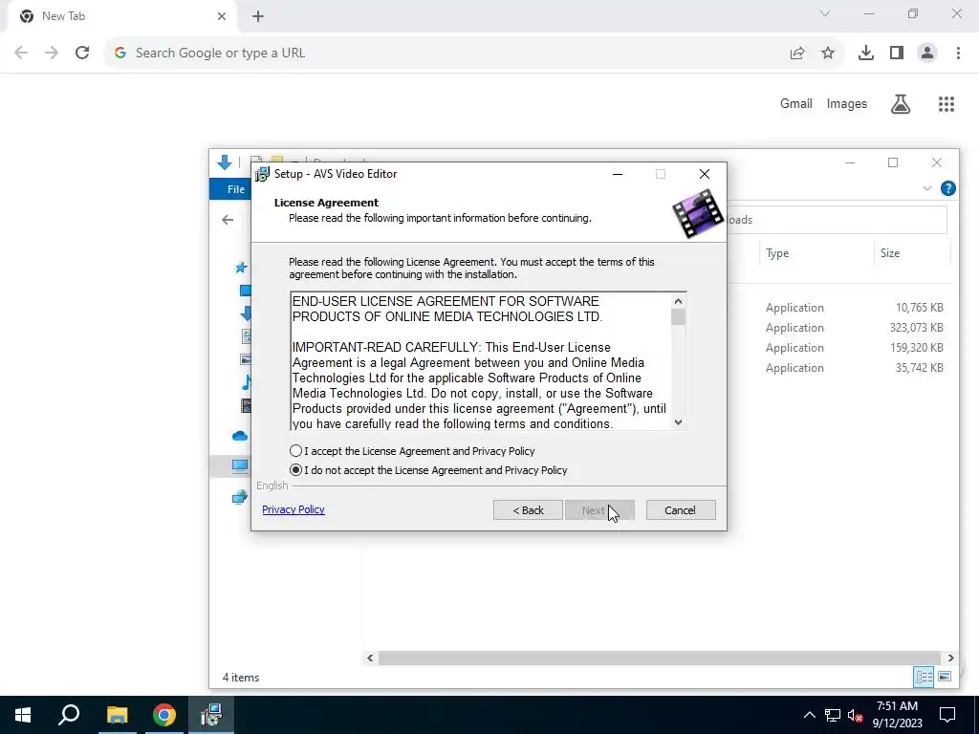Screen dimensions: 979x734
Task: Expand the File Explorer ribbon chevron
Action: pos(927,188)
